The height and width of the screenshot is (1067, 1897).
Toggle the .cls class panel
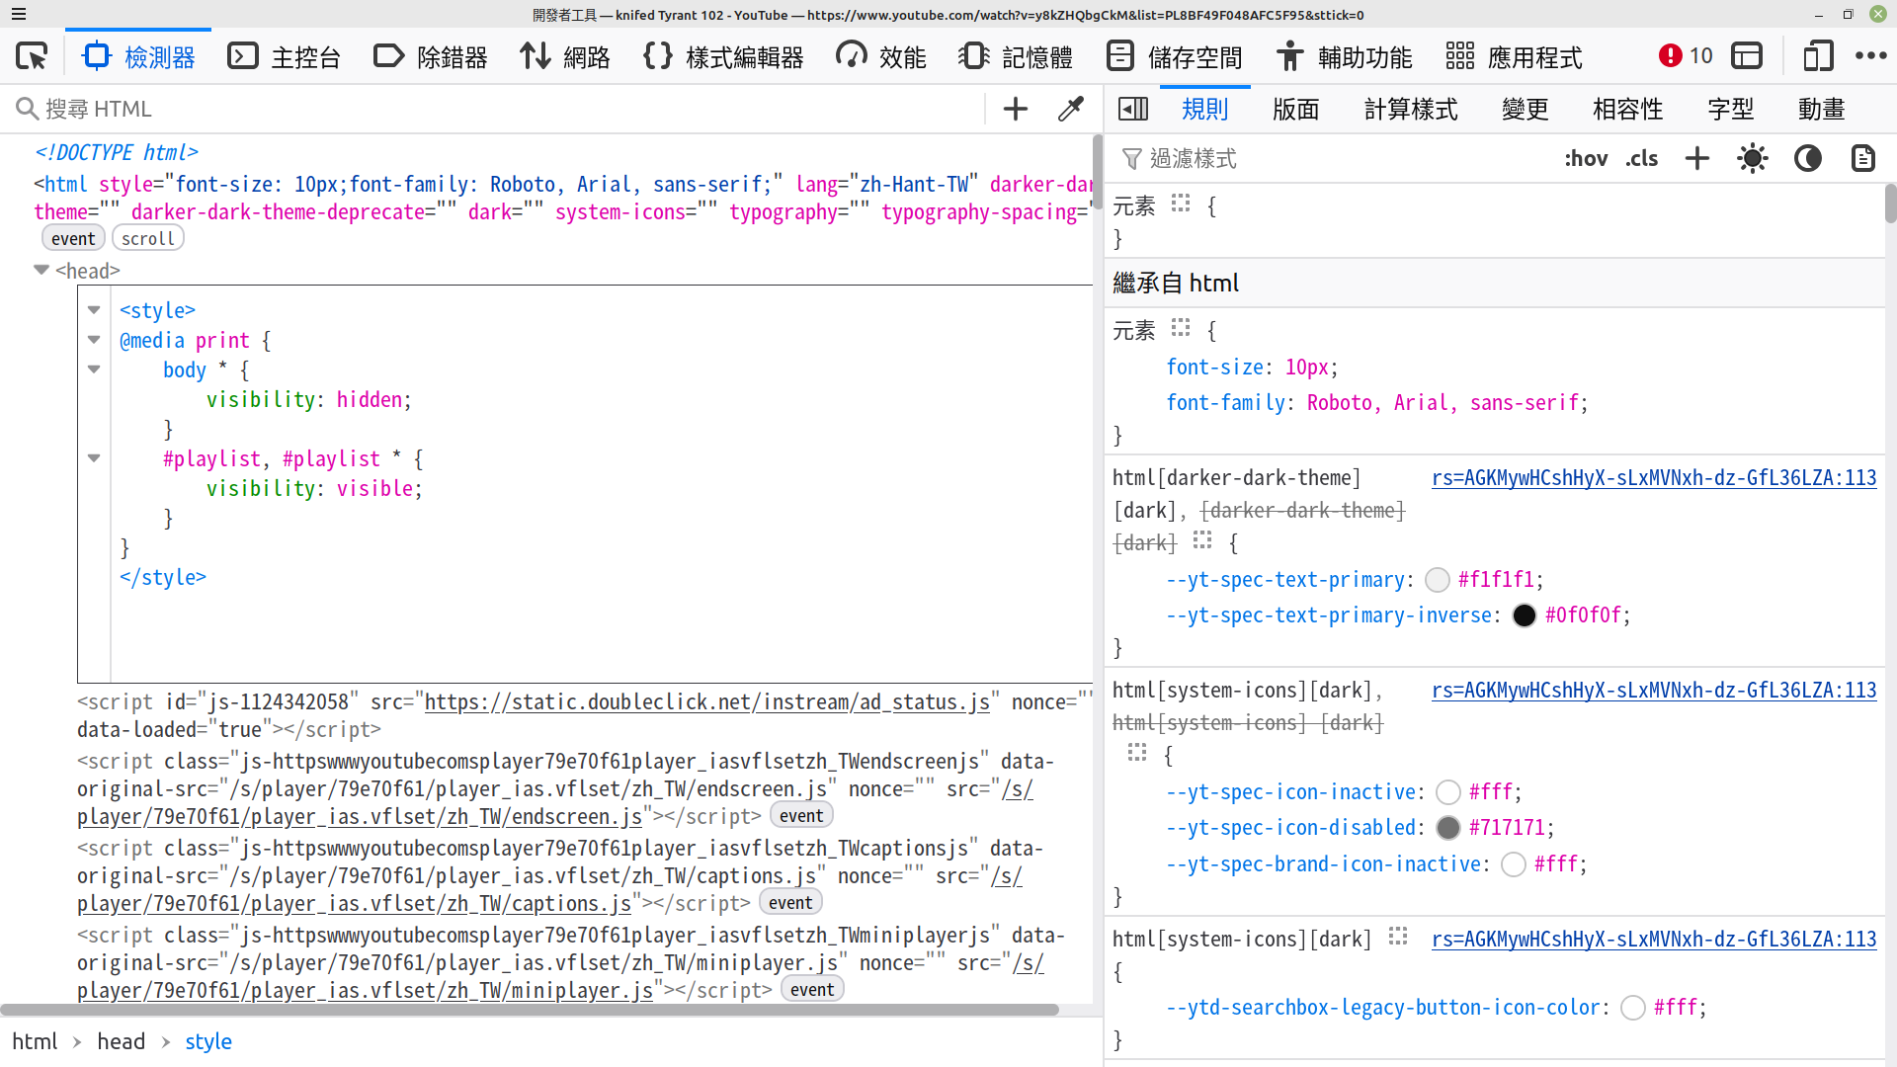[x=1642, y=158]
